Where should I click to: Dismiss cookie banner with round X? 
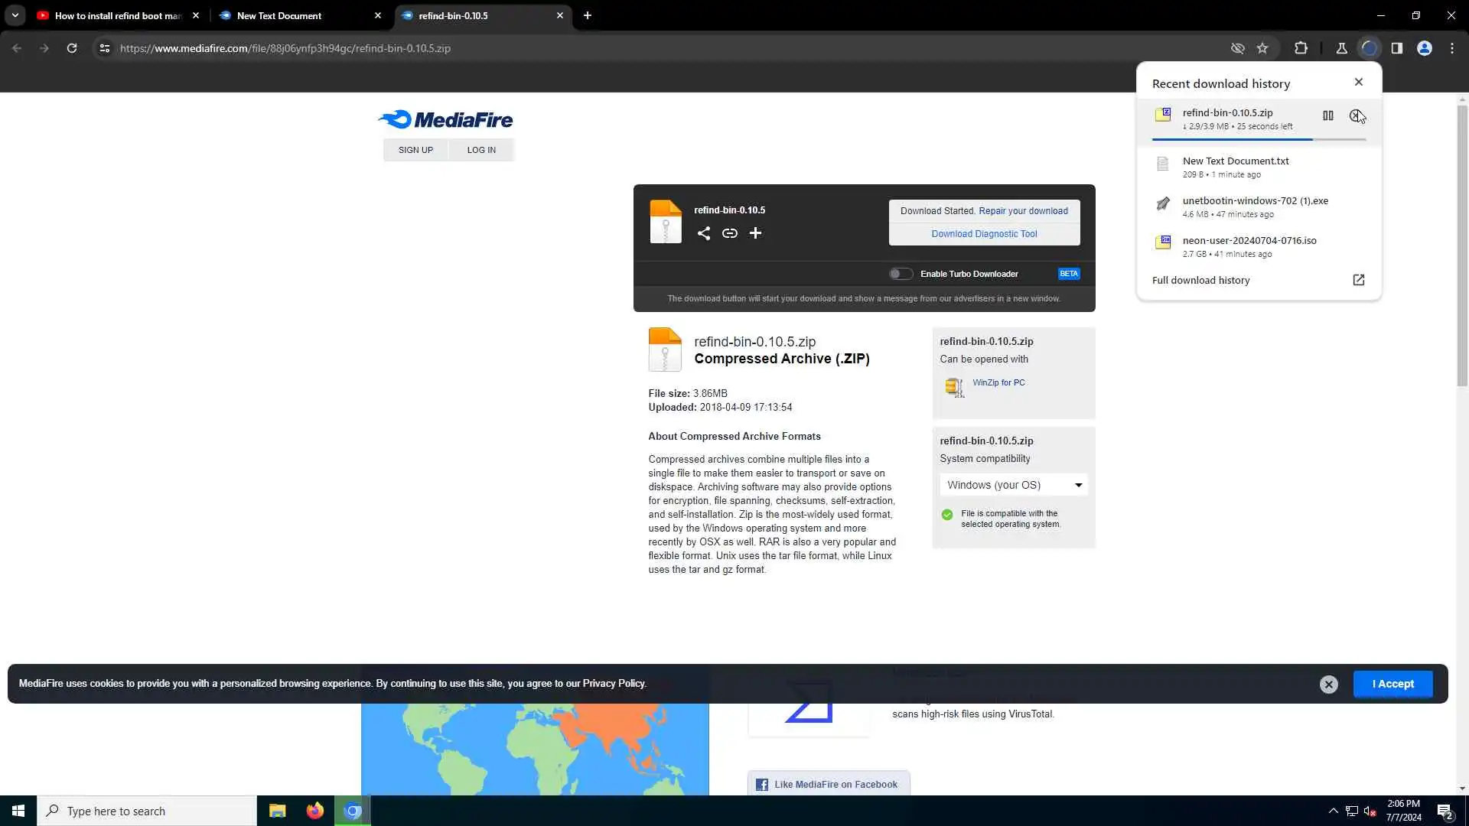click(1328, 685)
